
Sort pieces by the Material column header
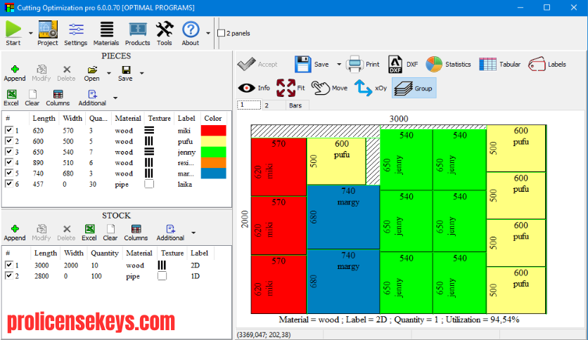128,118
